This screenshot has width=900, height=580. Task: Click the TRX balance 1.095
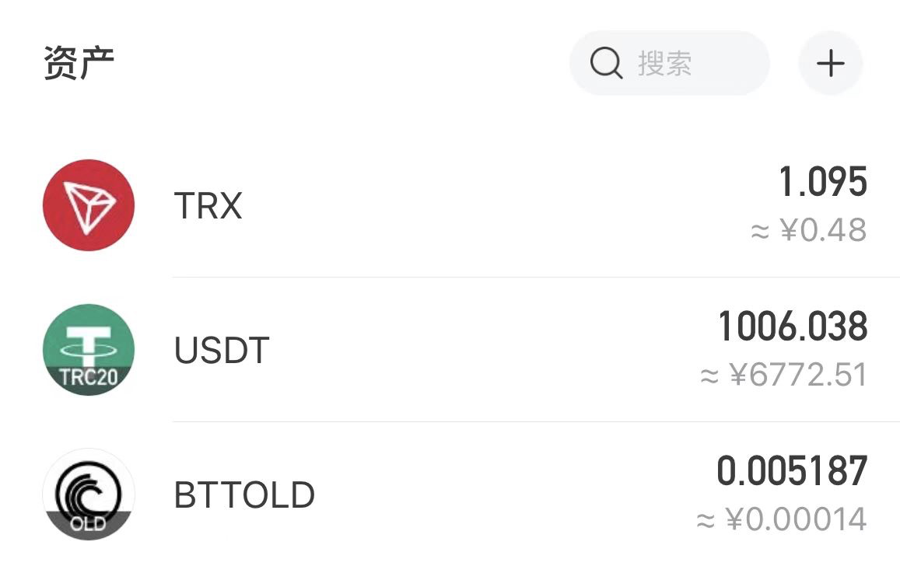tap(824, 181)
